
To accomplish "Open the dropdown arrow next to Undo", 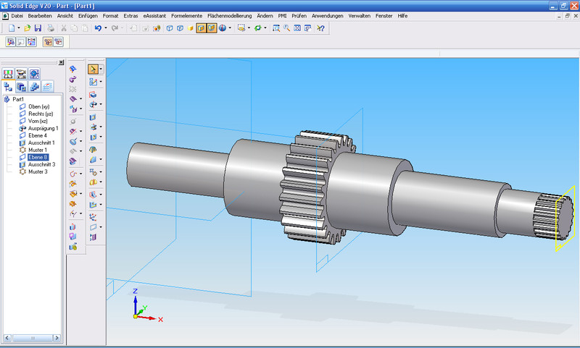I will tap(106, 28).
